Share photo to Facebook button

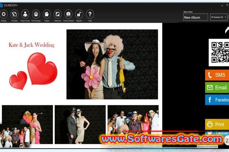[217, 100]
